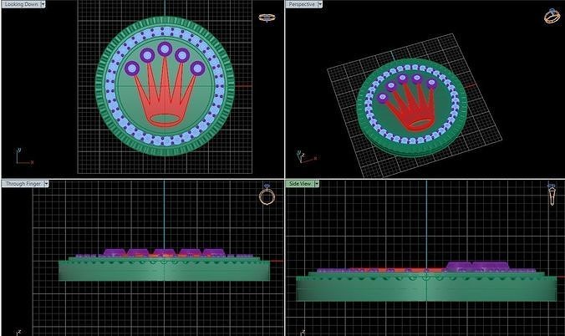Screen dimensions: 565x336
Task: Click the XY axis indicator in Looking Down viewport
Action: pos(23,157)
